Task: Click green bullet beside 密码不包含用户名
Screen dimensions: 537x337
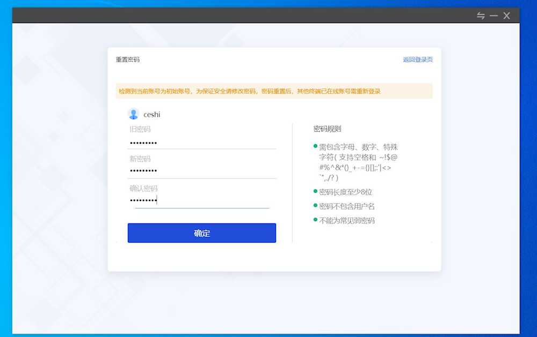Action: click(316, 206)
